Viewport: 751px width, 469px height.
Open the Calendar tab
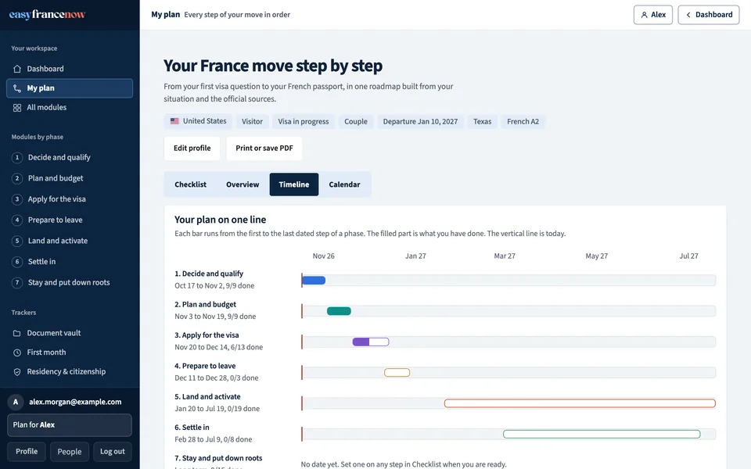(344, 184)
